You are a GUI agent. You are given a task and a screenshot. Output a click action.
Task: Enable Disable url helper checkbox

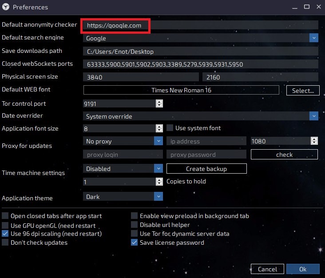point(135,225)
